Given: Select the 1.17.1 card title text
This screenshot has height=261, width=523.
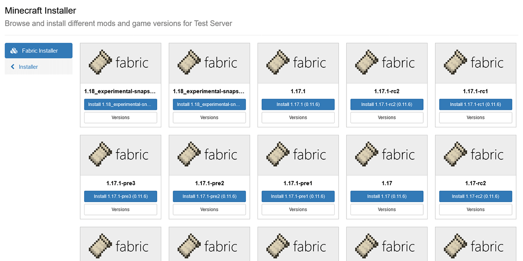Looking at the screenshot, I should coord(298,92).
